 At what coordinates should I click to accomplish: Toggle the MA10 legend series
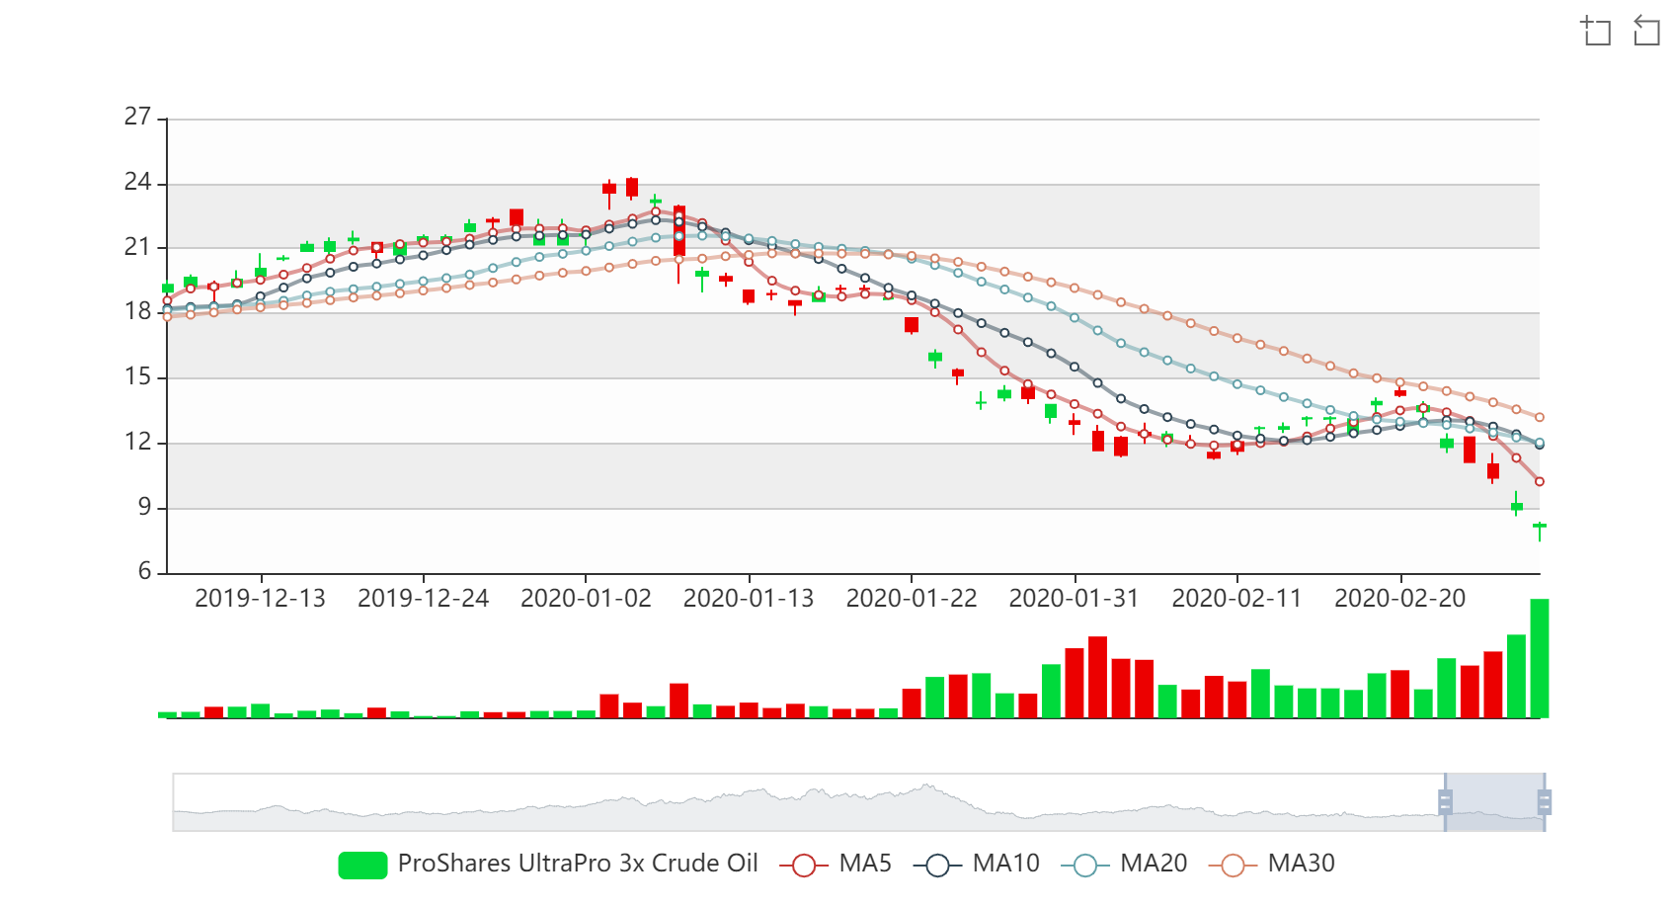pyautogui.click(x=977, y=864)
